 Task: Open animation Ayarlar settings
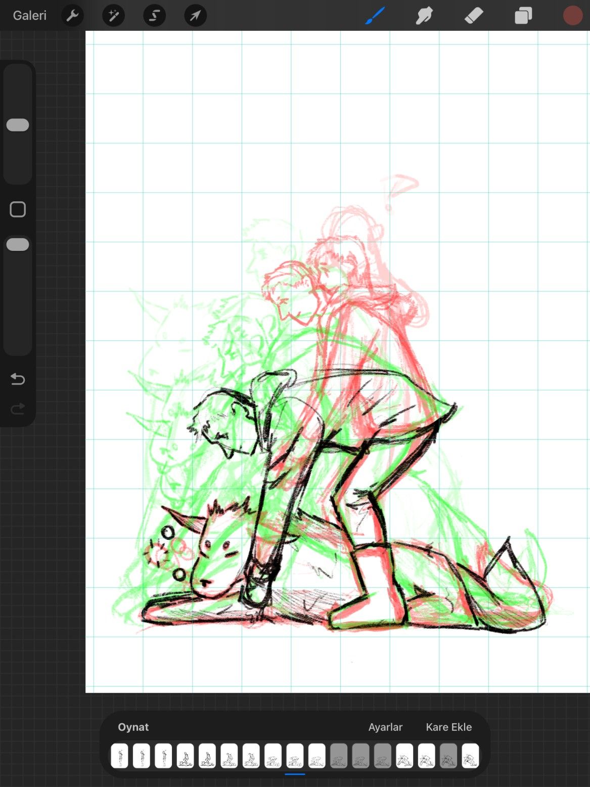(385, 727)
